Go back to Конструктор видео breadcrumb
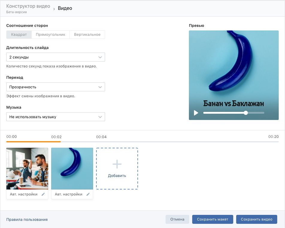 point(28,6)
